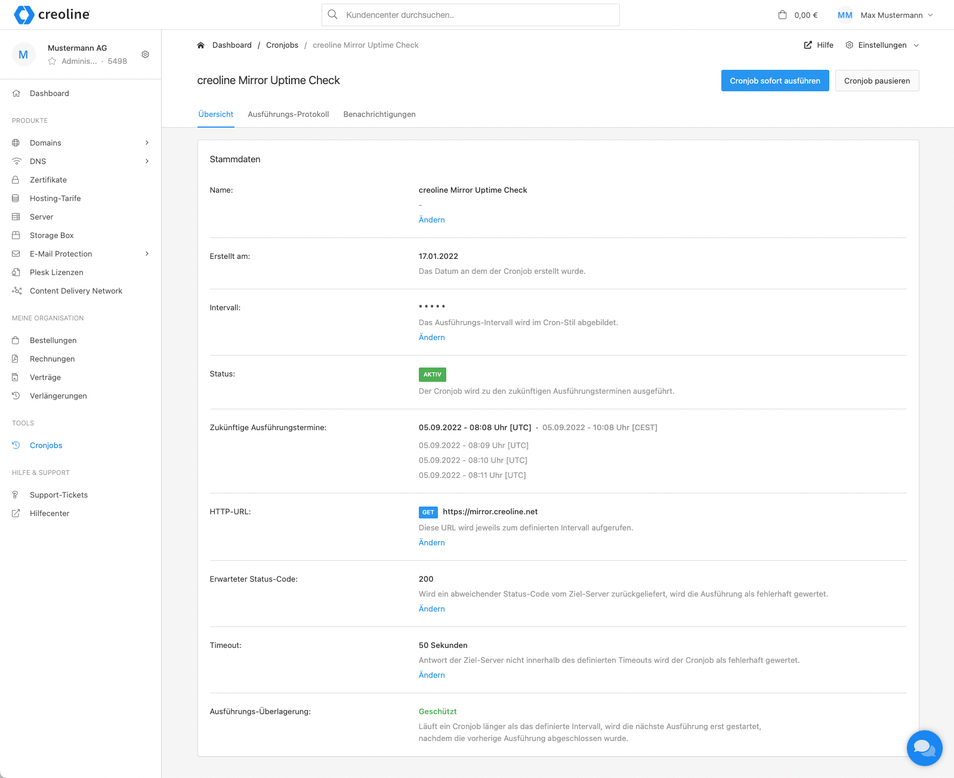The height and width of the screenshot is (778, 954).
Task: Focus the Kundencenter durchsuchen search field
Action: point(471,15)
